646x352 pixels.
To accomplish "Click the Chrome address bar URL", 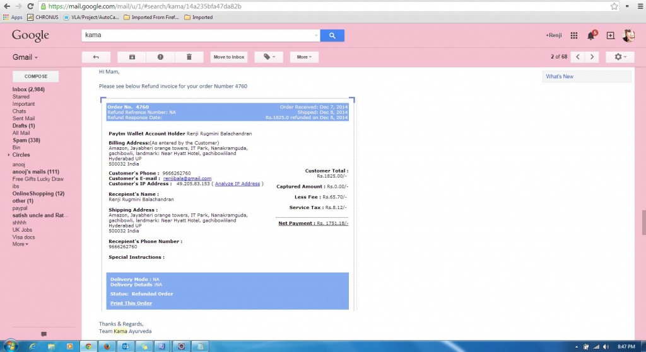I will [x=144, y=6].
